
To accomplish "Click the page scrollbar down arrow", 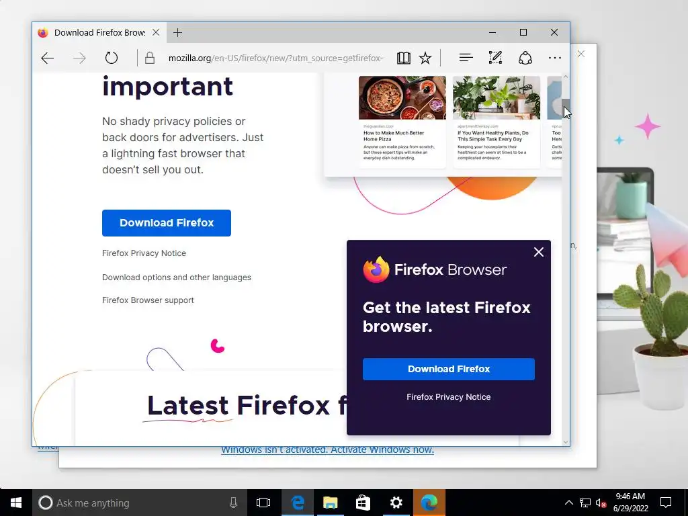I will click(x=566, y=442).
